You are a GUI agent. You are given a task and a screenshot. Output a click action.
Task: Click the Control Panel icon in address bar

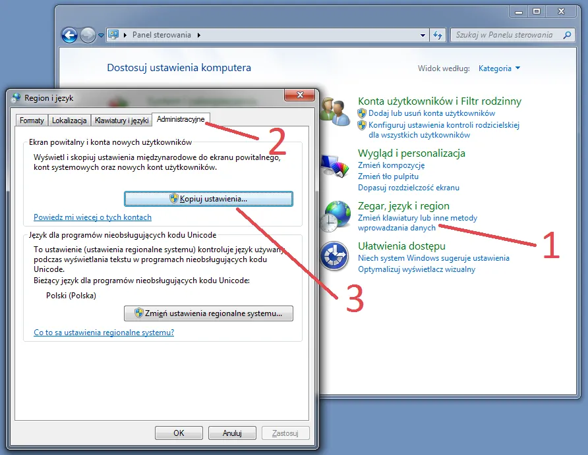tap(113, 35)
